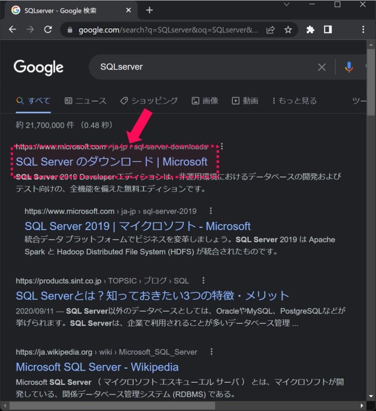Open more options for ja.wikipedia.org result
This screenshot has height=411, width=376.
pyautogui.click(x=211, y=351)
